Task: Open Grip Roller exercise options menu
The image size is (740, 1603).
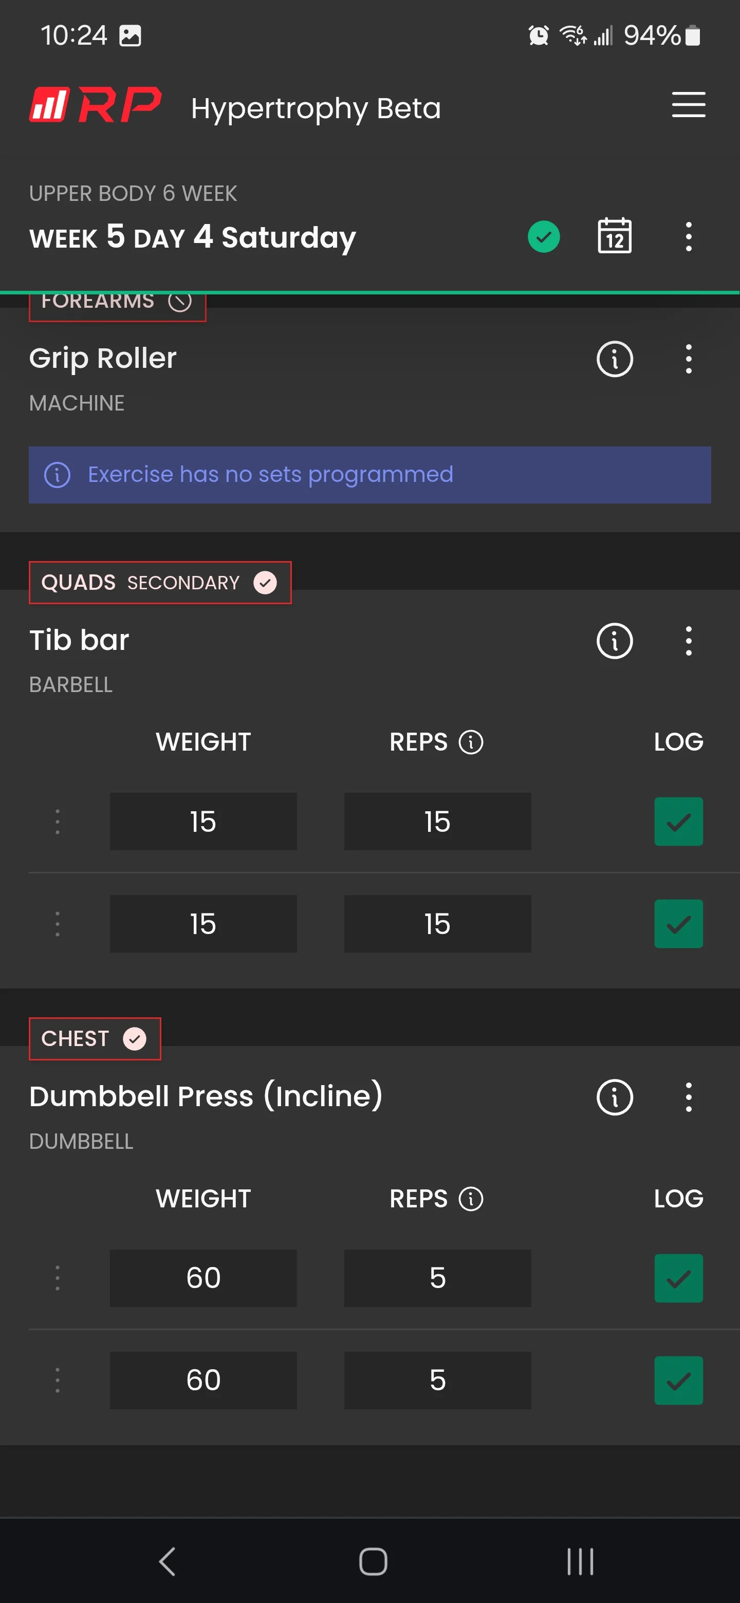Action: [688, 359]
